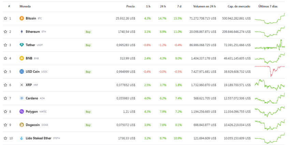Sort by Volumen en 24 h header
The width and height of the screenshot is (290, 145).
coord(204,6)
